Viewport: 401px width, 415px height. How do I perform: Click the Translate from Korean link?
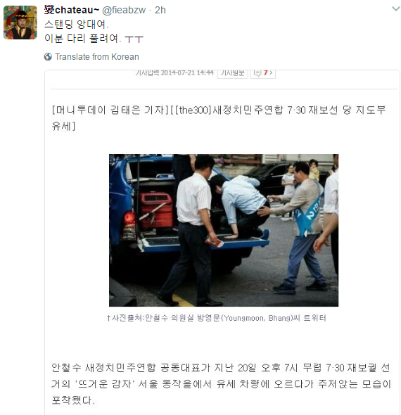pyautogui.click(x=97, y=57)
